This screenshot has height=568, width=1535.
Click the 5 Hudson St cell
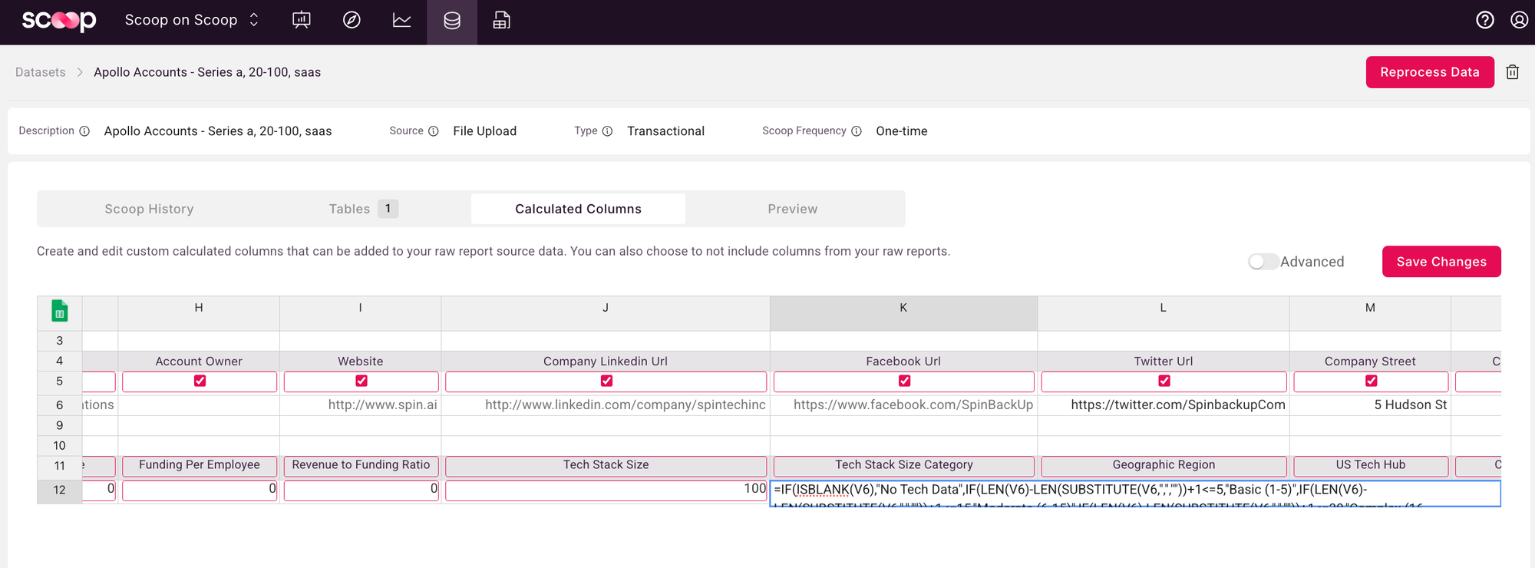click(x=1370, y=405)
